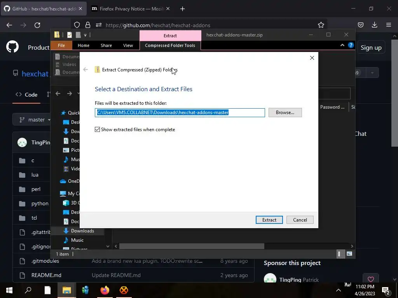The image size is (398, 298).
Task: Click the pink Extract contextual tab
Action: tap(170, 35)
